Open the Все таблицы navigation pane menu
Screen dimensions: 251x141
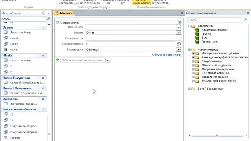tap(44, 13)
